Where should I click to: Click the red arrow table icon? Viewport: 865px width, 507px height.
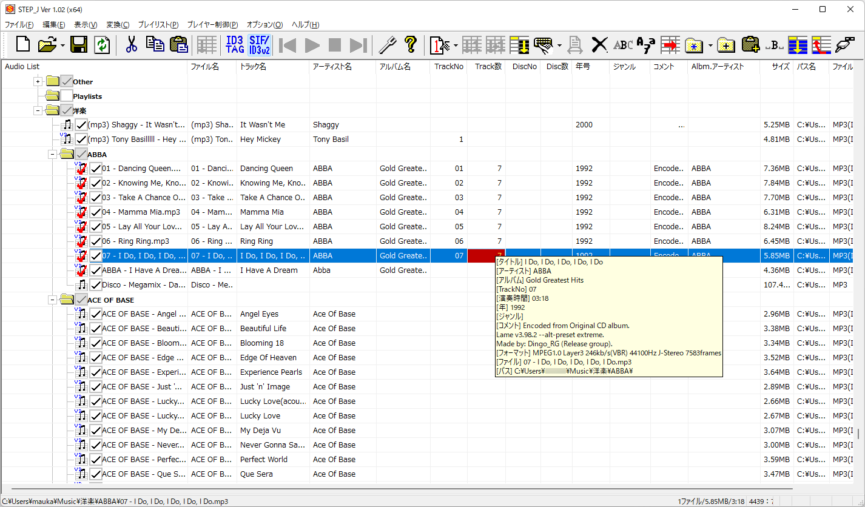click(670, 44)
